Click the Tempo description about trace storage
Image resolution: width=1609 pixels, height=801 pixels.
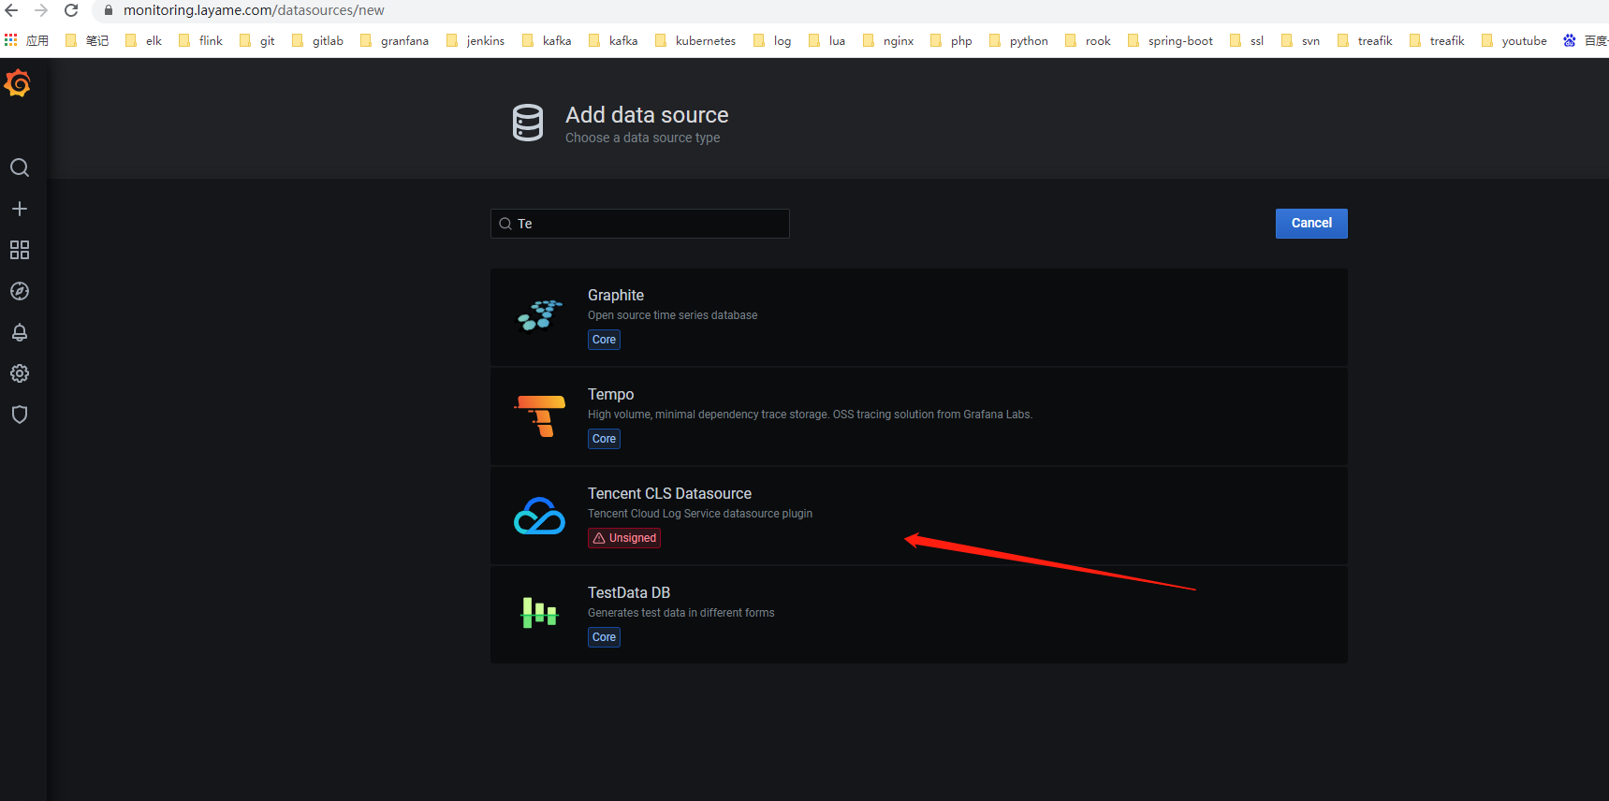pos(810,415)
